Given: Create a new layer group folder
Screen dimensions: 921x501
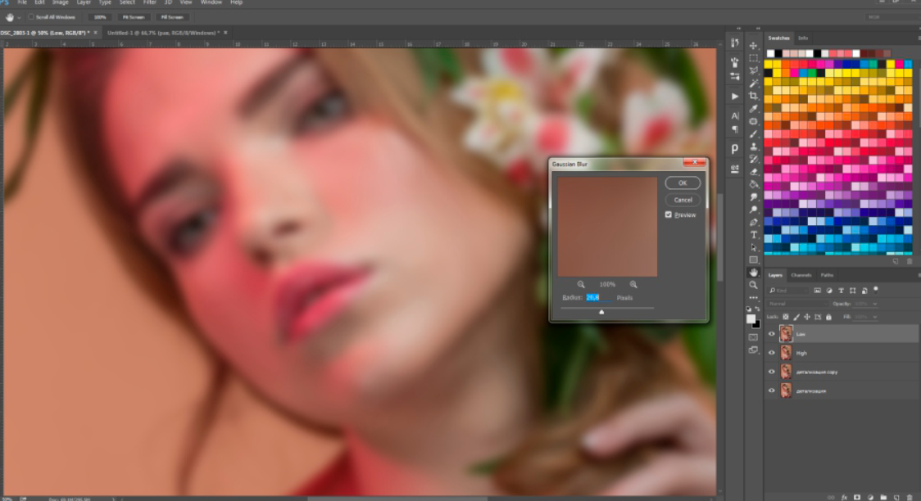Looking at the screenshot, I should tap(882, 497).
